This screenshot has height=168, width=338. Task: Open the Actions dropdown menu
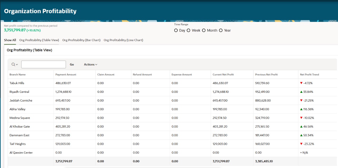91,65
